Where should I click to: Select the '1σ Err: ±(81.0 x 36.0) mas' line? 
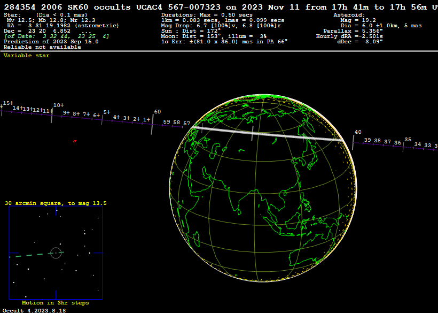[224, 42]
